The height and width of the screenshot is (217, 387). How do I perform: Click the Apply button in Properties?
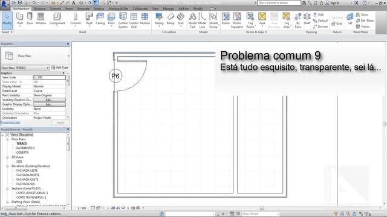[60, 123]
